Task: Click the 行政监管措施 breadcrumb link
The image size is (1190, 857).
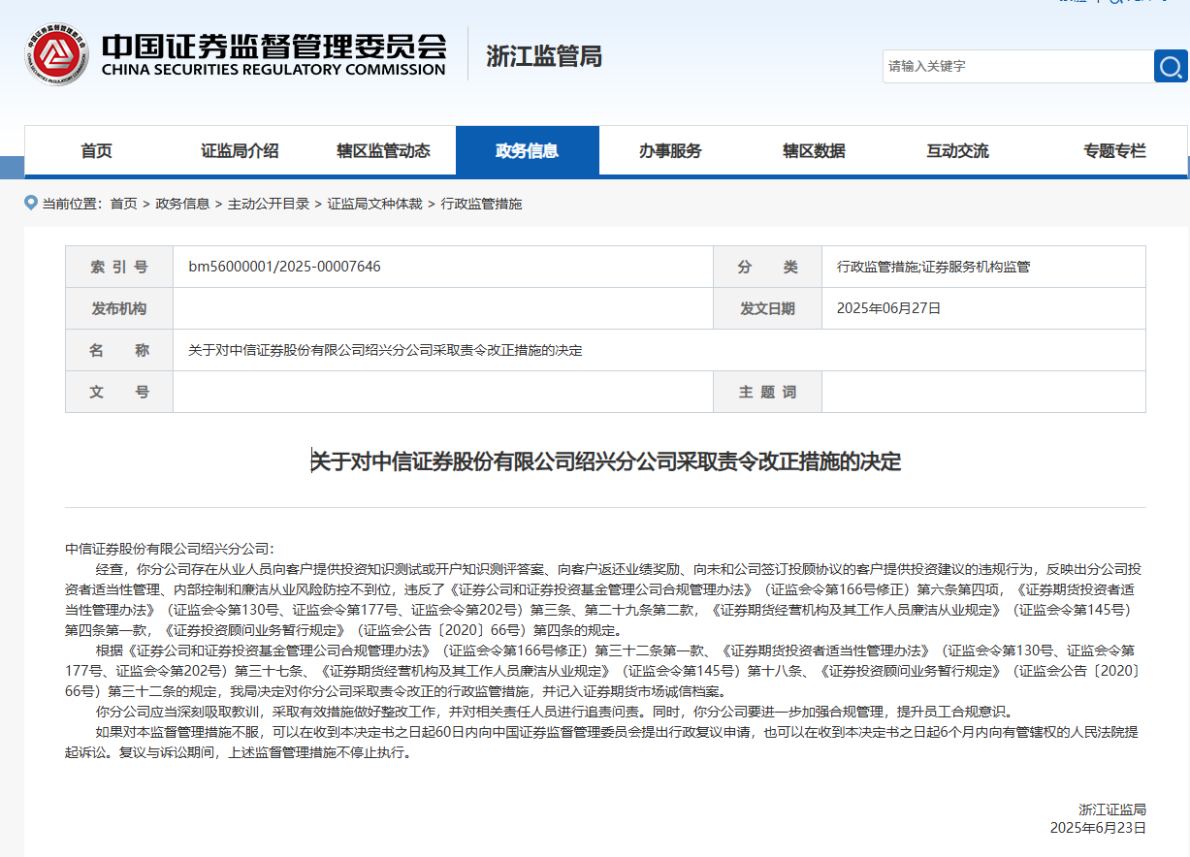Action: [481, 204]
